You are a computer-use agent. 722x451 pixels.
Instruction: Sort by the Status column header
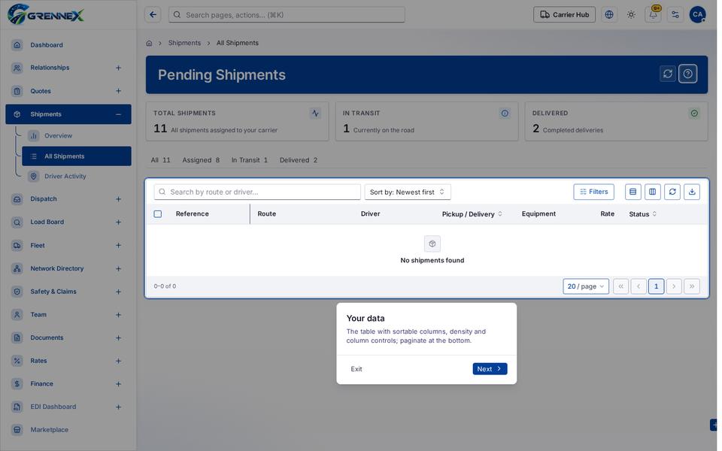click(x=643, y=214)
